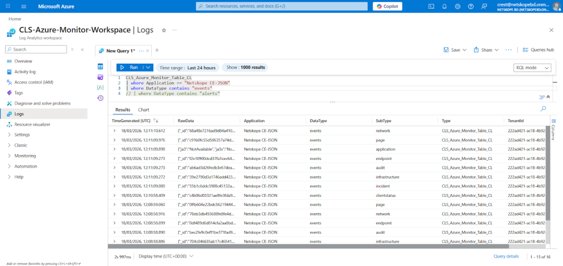
Task: Select Logs in the sidebar
Action: pyautogui.click(x=43, y=114)
